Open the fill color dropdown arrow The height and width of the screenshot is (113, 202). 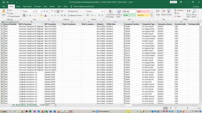[x=43, y=15]
